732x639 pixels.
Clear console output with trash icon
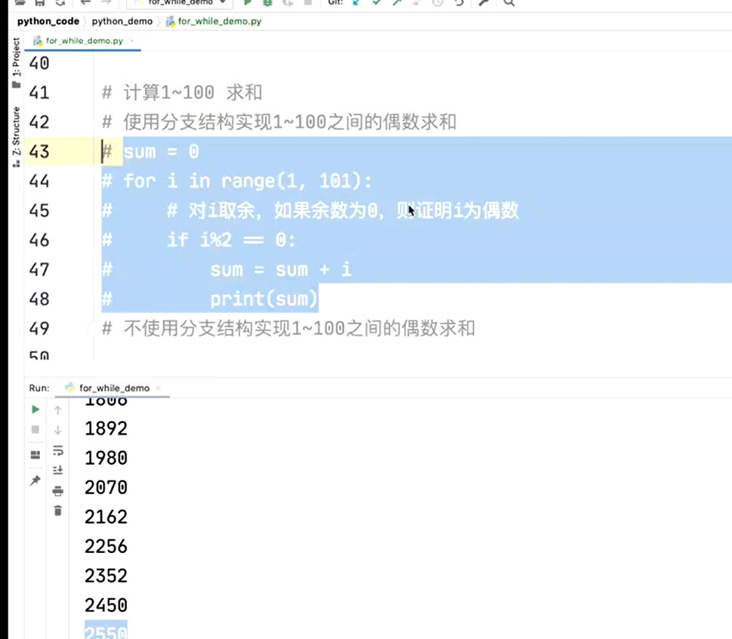coord(58,511)
